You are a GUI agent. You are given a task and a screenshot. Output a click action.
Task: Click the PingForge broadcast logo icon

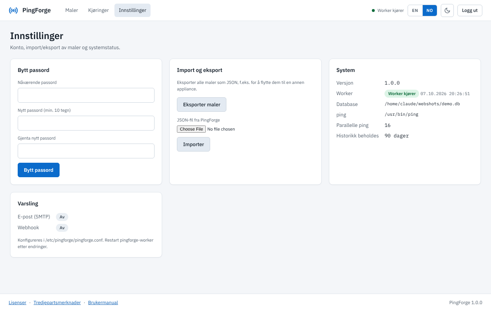click(x=13, y=10)
